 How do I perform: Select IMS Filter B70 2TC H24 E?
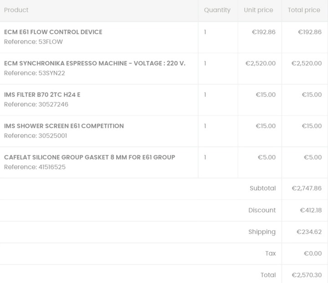click(42, 94)
